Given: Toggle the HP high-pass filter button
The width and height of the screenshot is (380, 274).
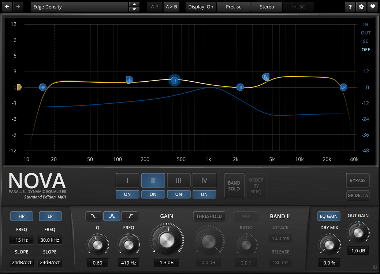Looking at the screenshot, I should point(22,216).
